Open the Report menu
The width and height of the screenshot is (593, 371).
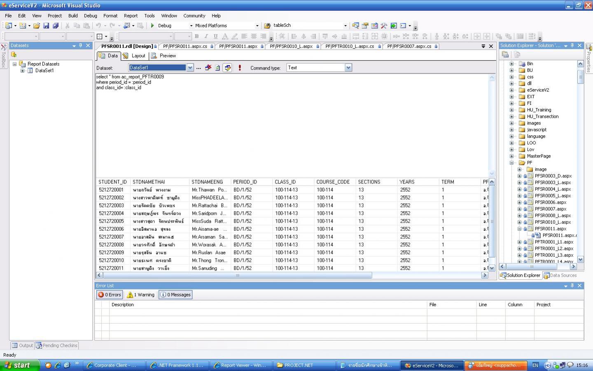(131, 16)
